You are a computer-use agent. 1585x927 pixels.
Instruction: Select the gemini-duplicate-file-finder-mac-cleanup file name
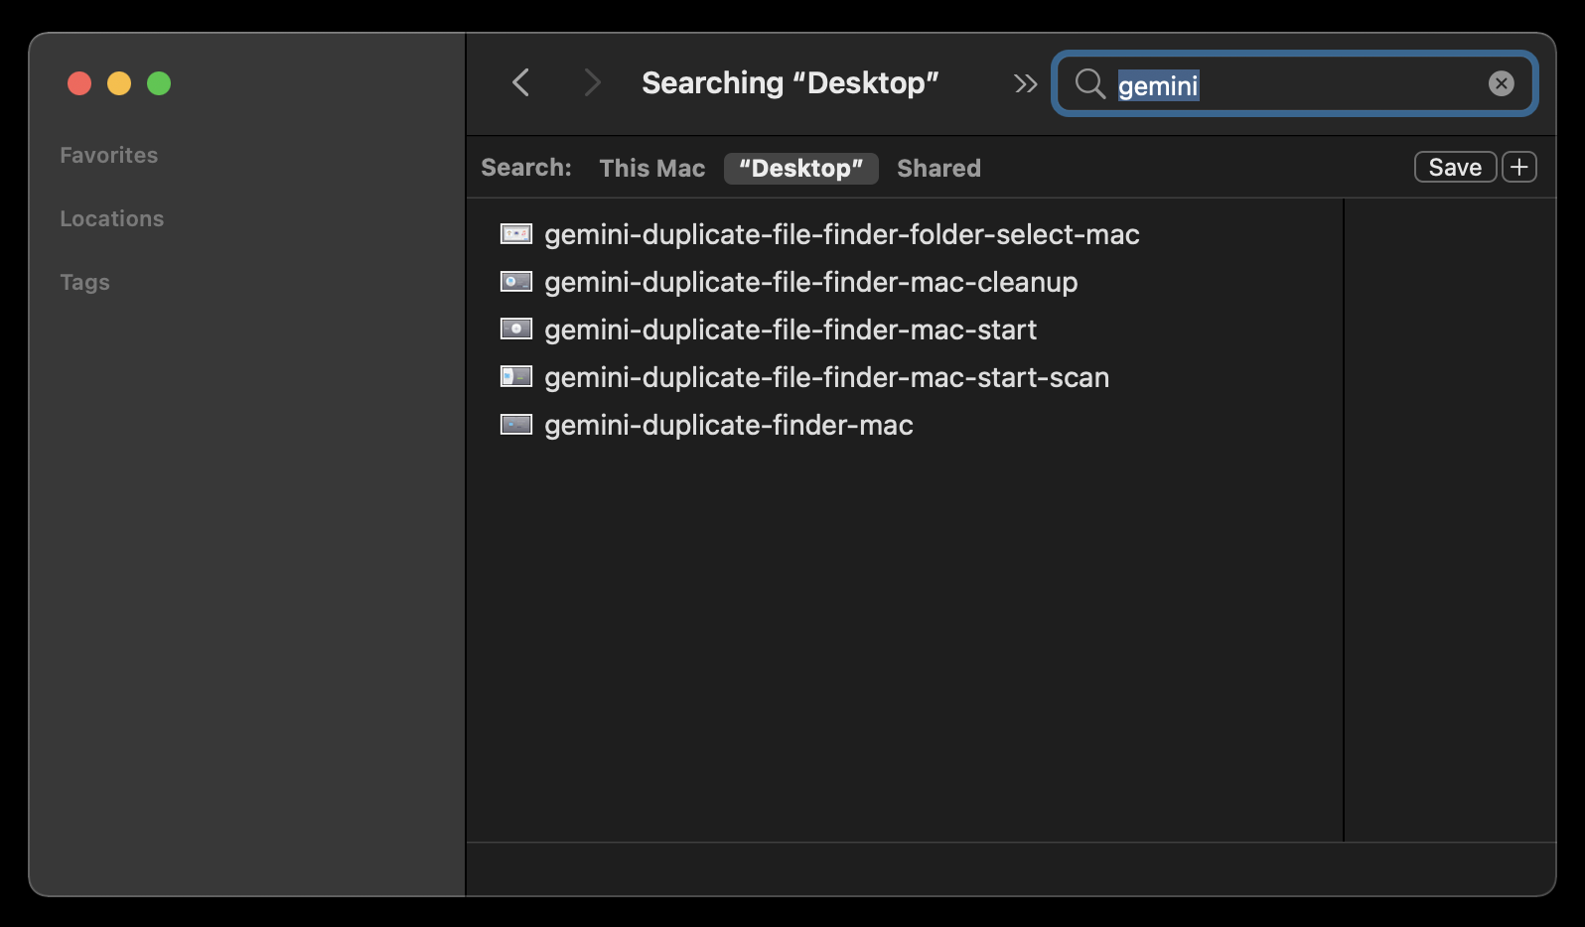(811, 282)
